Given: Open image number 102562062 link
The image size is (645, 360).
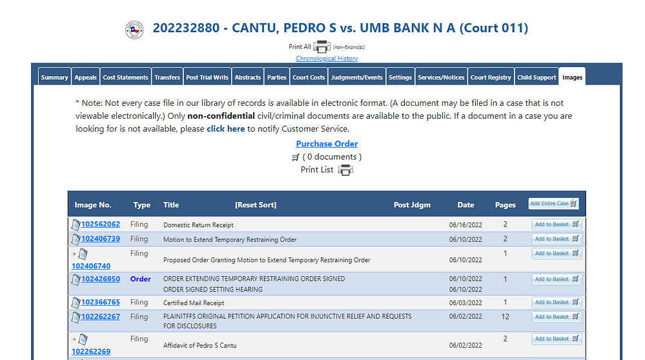Looking at the screenshot, I should click(x=100, y=225).
